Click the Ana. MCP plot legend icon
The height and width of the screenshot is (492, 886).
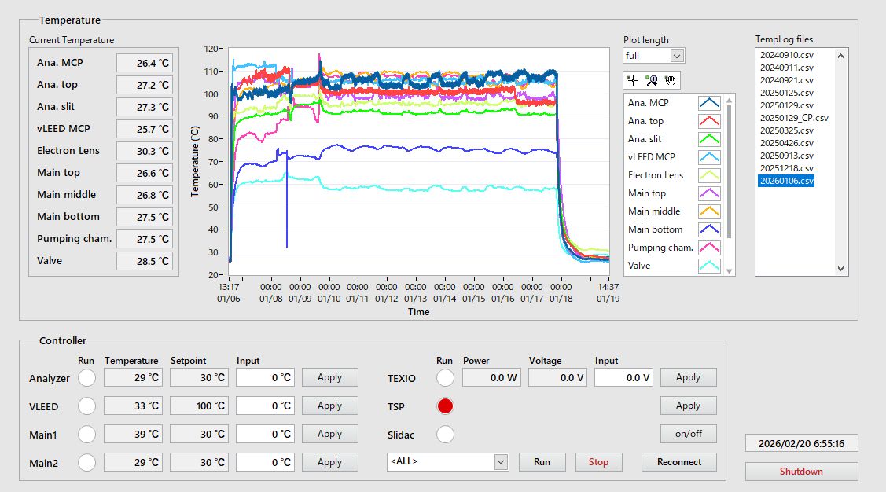709,103
